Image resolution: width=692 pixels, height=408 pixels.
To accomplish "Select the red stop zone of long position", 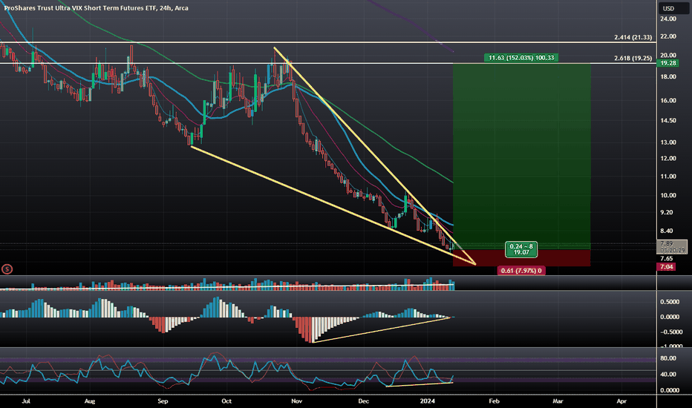I will click(x=522, y=258).
